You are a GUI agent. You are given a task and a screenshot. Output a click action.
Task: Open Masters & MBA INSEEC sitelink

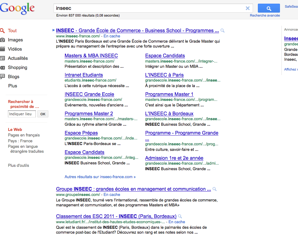(x=91, y=56)
